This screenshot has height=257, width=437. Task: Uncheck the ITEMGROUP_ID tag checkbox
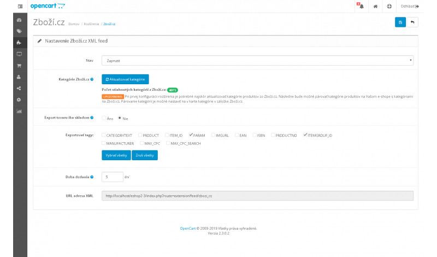pos(305,135)
